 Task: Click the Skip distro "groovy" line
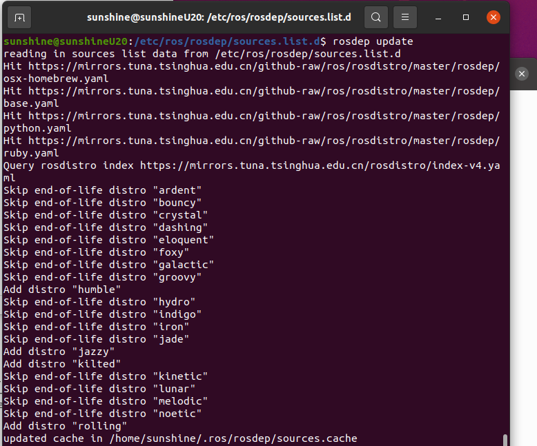click(x=102, y=277)
